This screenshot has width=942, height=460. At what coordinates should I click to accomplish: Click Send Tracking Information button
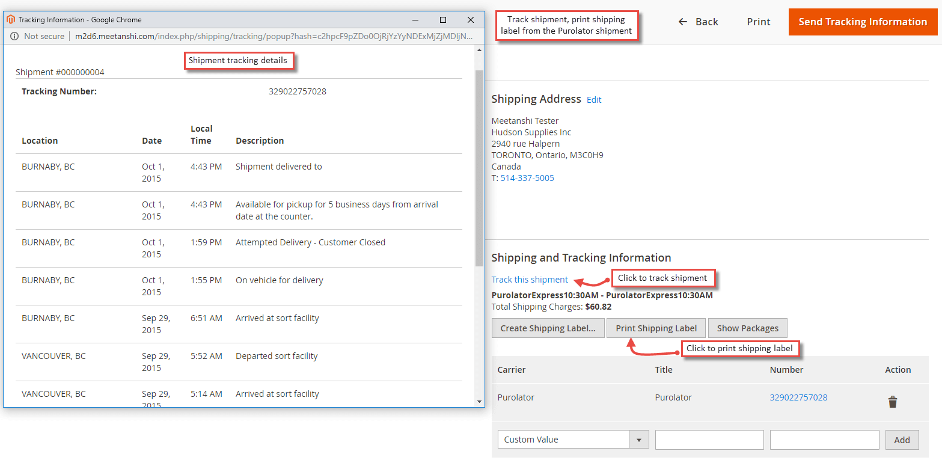point(863,22)
